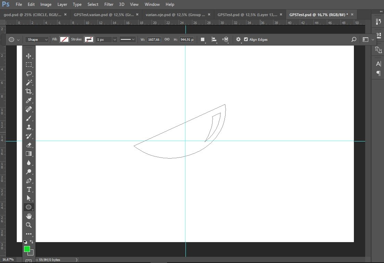Switch to the varian.oje.psd tab

tap(175, 15)
